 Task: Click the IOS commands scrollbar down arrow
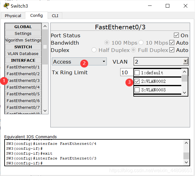click(x=186, y=162)
